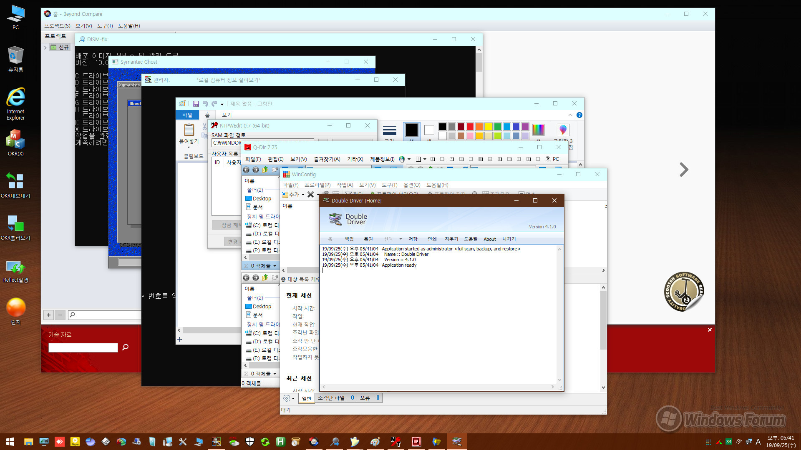
Task: Open the gear dropdown at WinContig's bottom left
Action: [x=288, y=398]
